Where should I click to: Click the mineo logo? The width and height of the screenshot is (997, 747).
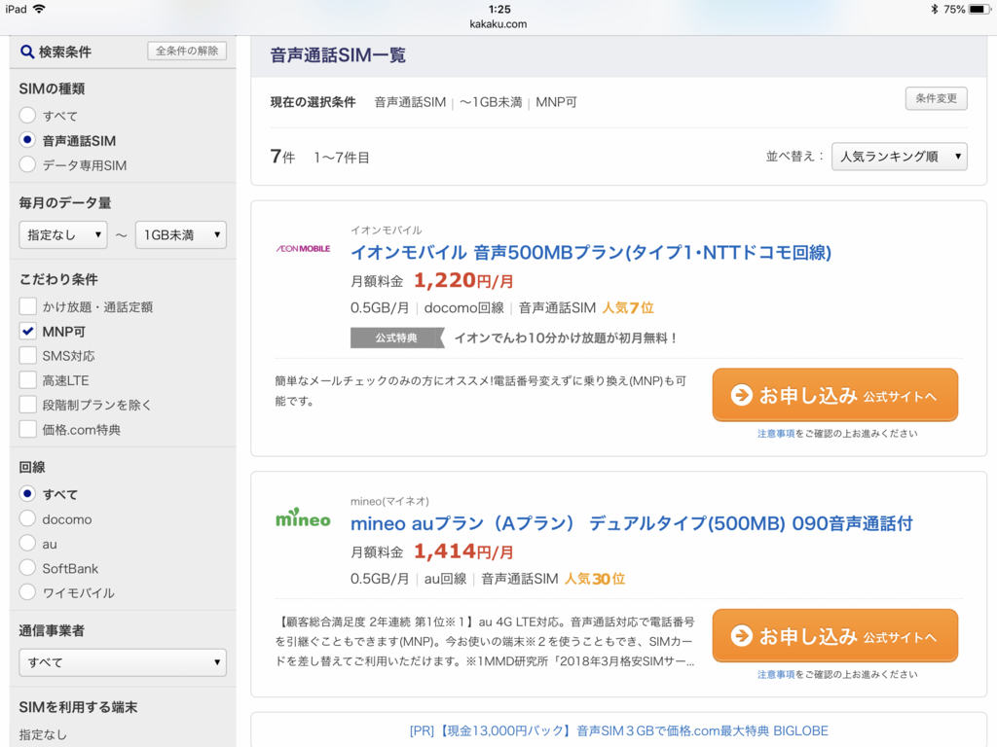point(303,517)
